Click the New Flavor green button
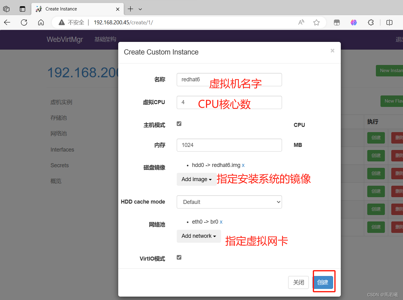The width and height of the screenshot is (403, 300). click(392, 101)
